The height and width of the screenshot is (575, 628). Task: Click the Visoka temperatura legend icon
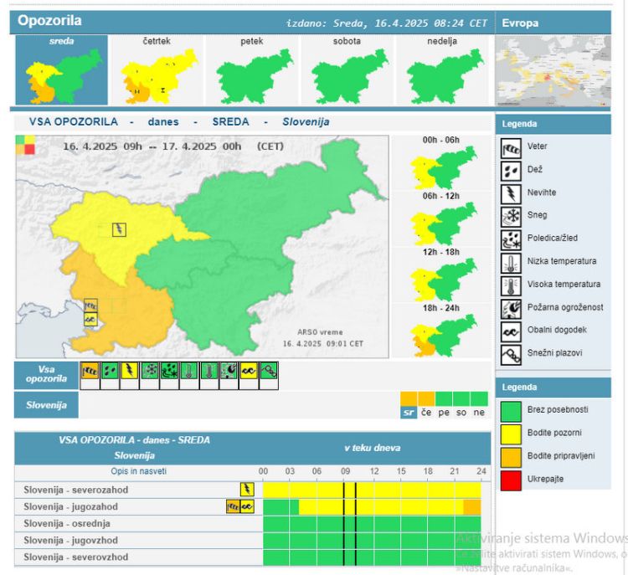(511, 286)
